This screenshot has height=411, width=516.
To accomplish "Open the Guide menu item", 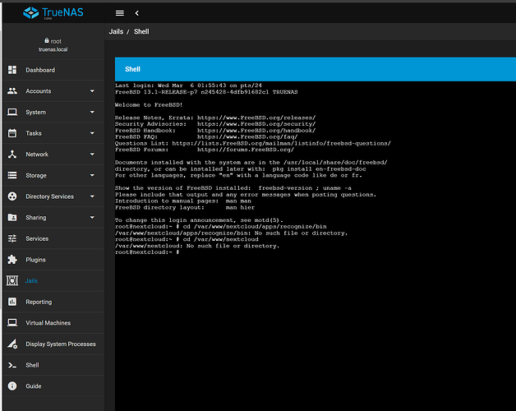I will (x=53, y=386).
